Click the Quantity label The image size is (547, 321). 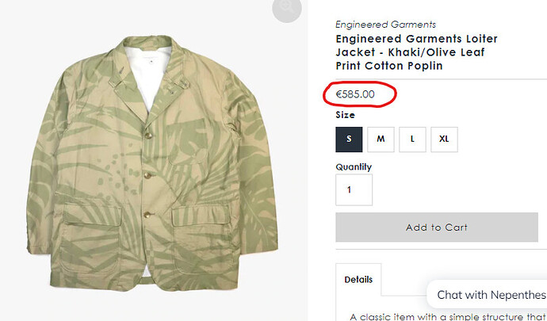354,167
